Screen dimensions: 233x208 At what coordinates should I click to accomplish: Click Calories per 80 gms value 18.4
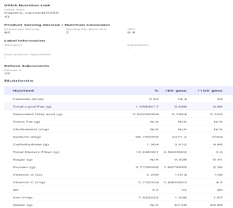(x=182, y=99)
